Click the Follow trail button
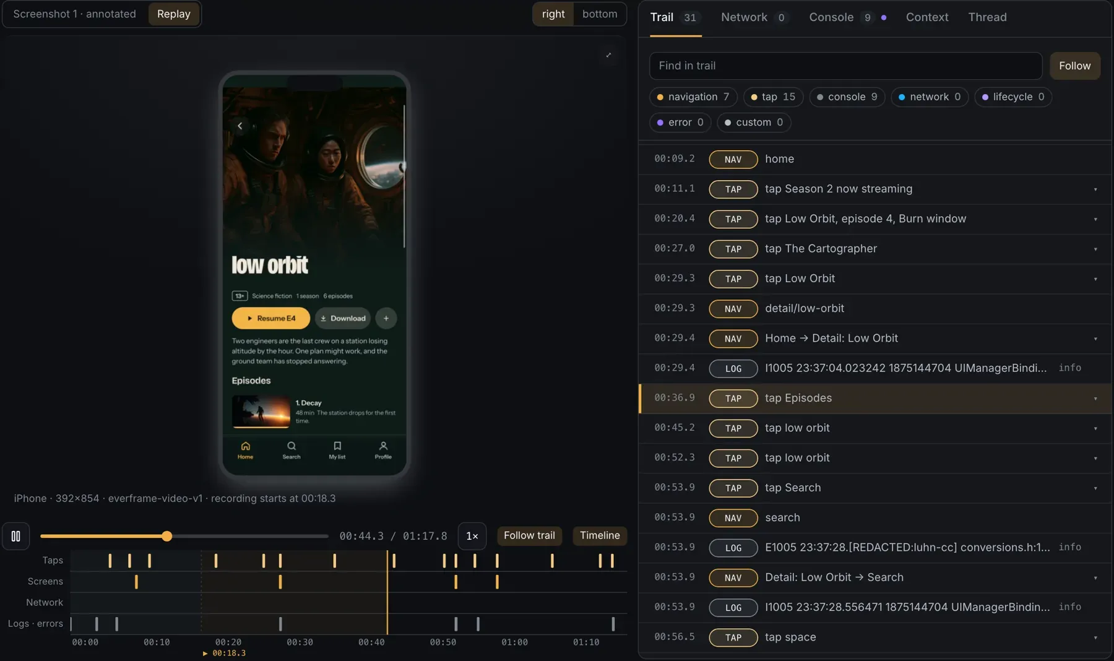 [x=529, y=536]
